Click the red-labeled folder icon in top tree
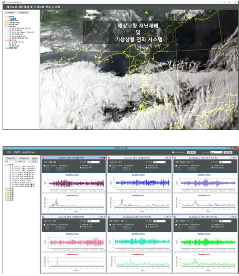This screenshot has height=276, width=239. pos(7,40)
